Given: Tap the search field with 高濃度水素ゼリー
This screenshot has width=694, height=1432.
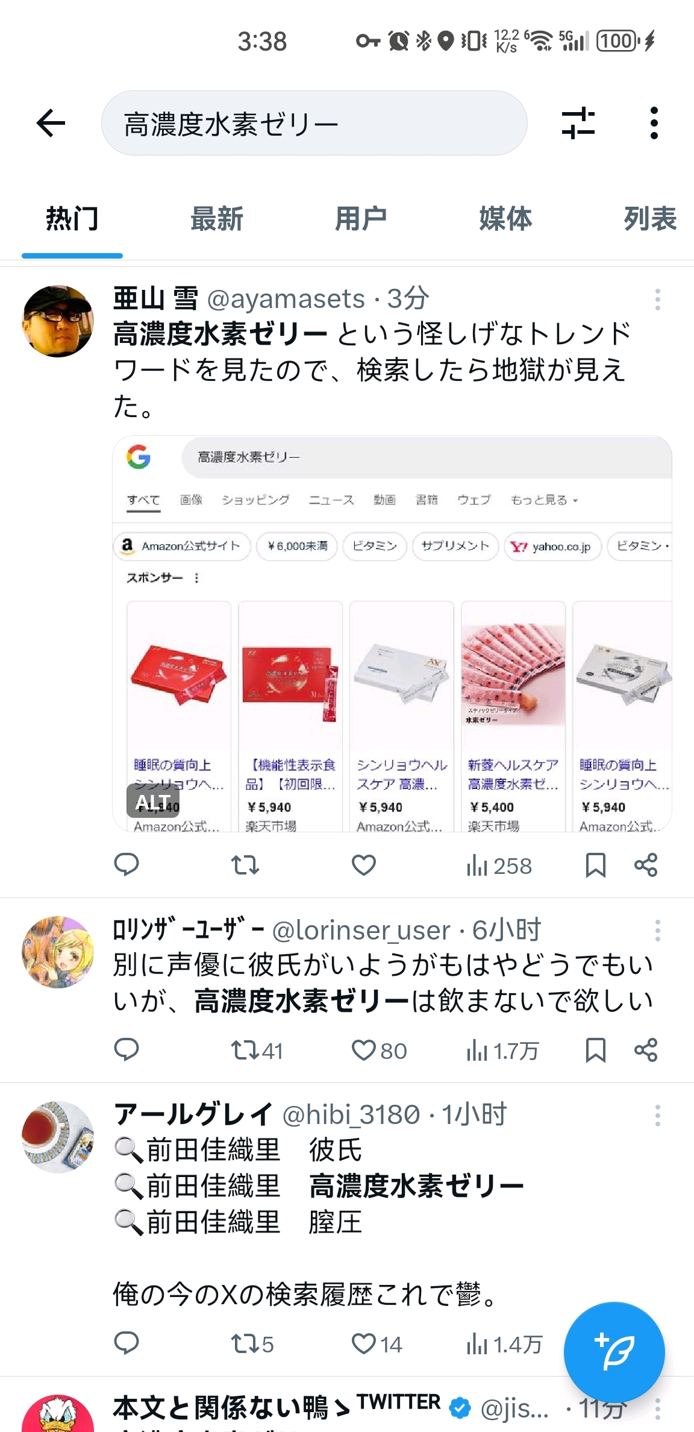Looking at the screenshot, I should pyautogui.click(x=314, y=124).
